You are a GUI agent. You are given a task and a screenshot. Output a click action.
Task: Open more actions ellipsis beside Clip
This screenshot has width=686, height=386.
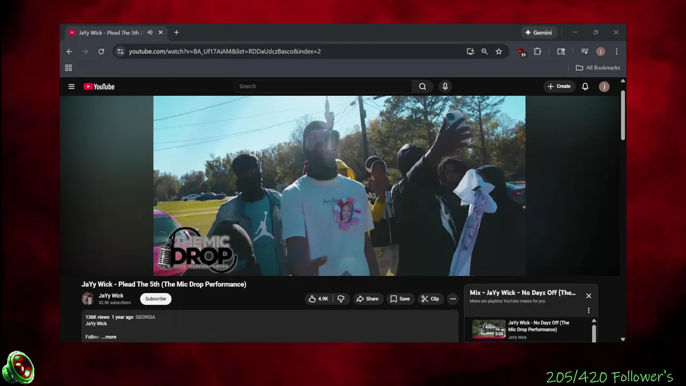point(453,299)
